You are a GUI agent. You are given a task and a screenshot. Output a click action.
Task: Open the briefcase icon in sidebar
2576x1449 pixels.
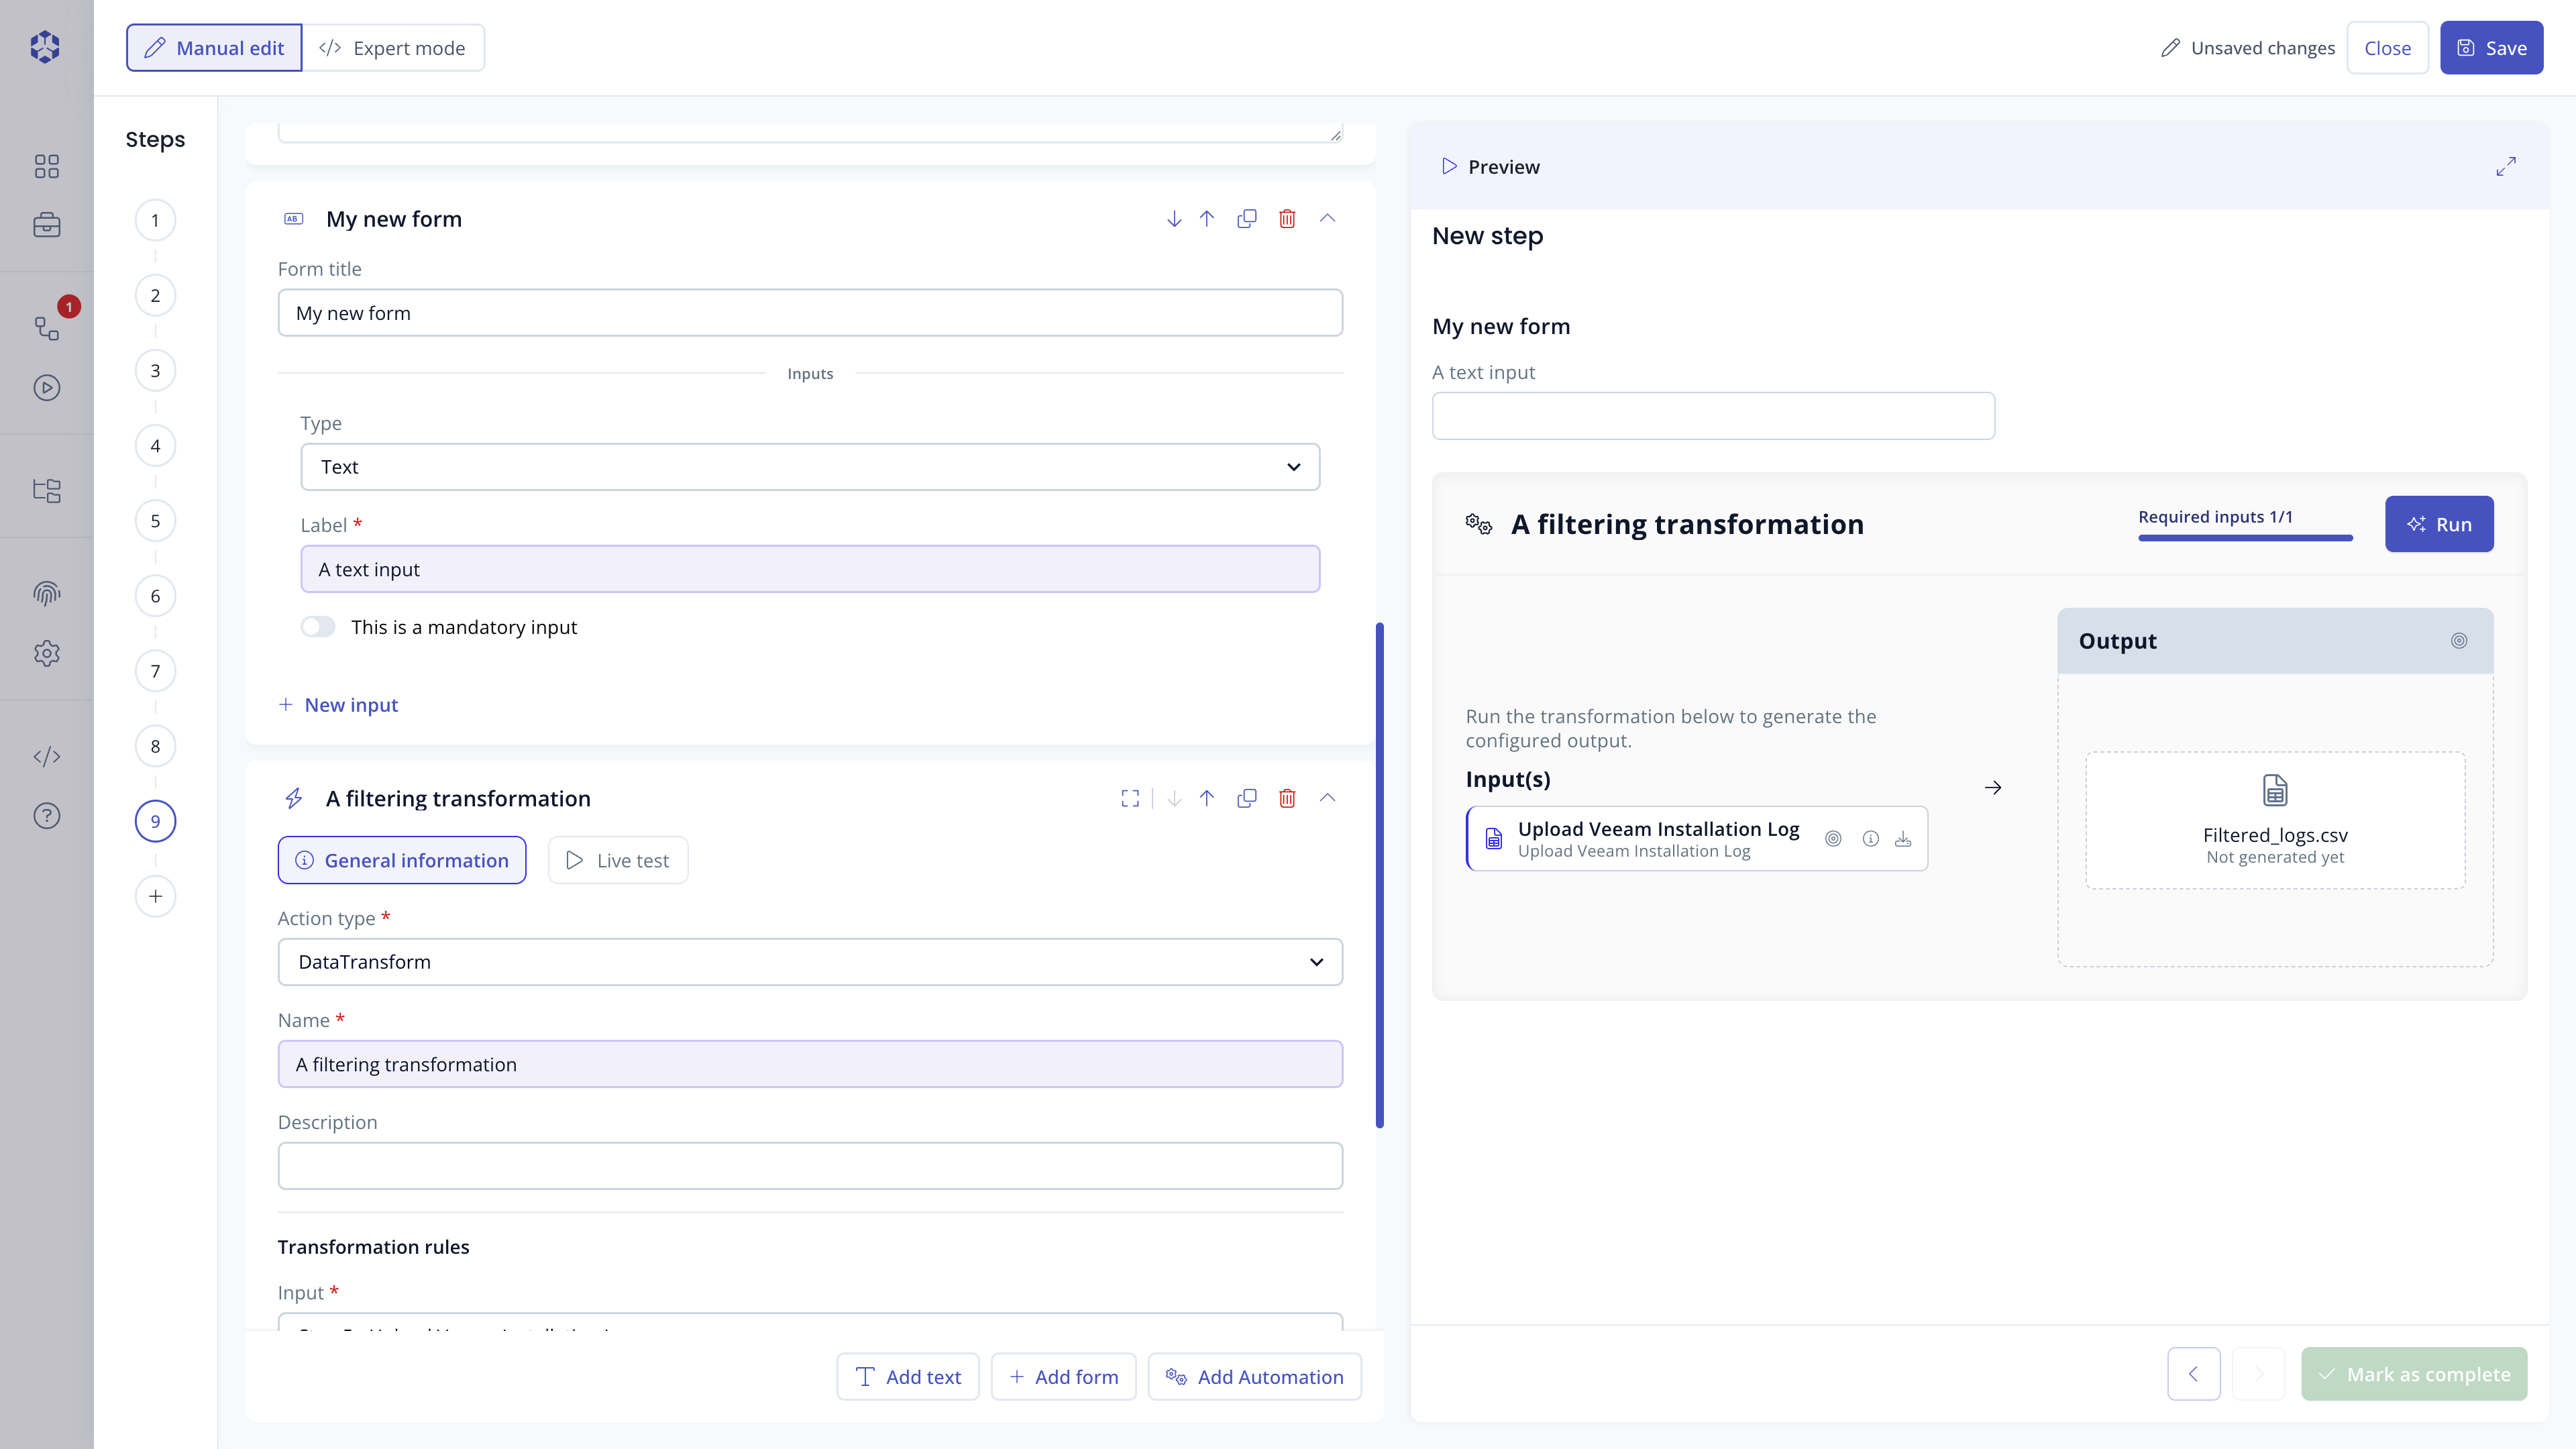pos(47,225)
